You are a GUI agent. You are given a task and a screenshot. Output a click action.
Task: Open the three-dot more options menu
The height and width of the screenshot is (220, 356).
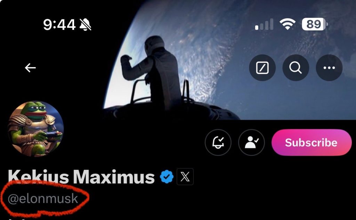(x=329, y=68)
